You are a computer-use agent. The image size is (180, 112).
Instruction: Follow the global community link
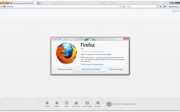pyautogui.click(x=104, y=57)
